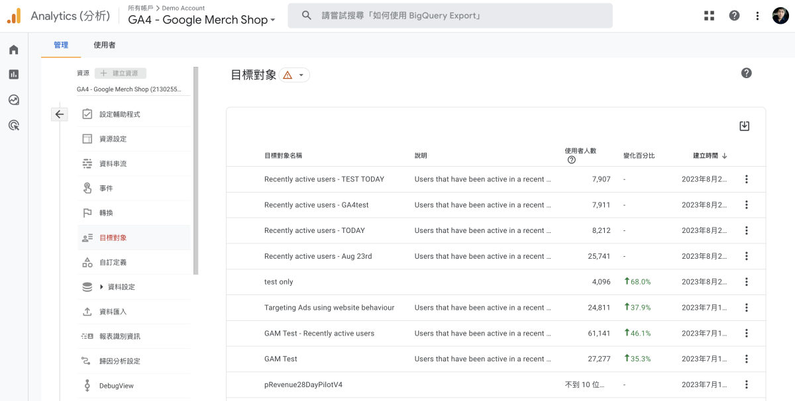Open row menu for Targeting Ads using website behaviour

tap(747, 308)
